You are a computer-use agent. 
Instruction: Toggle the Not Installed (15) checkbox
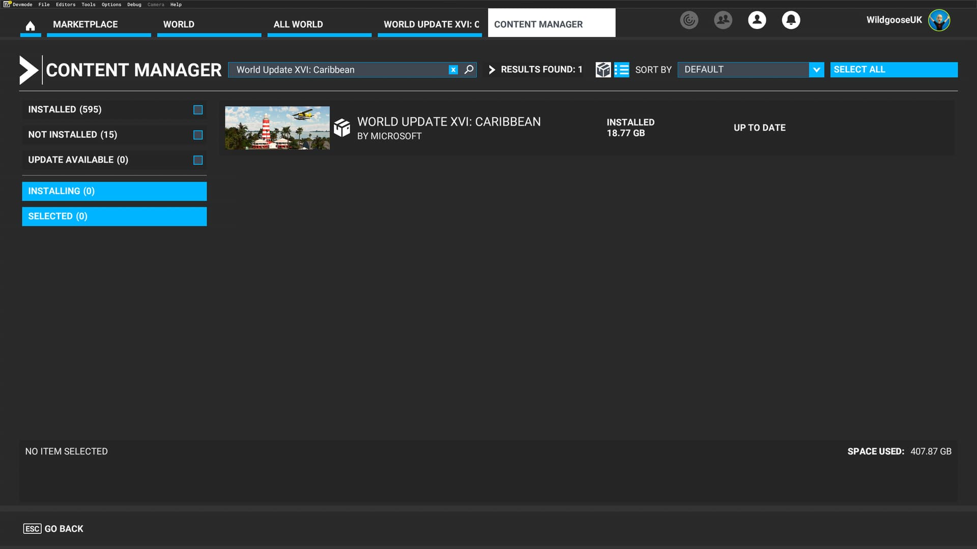point(198,135)
